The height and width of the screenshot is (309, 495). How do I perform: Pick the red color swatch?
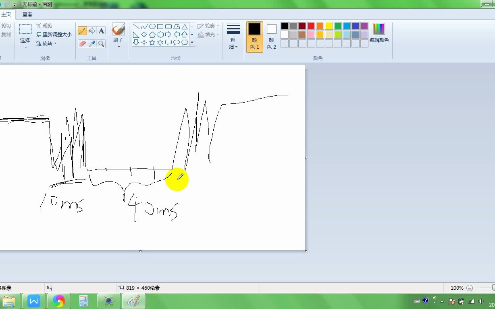pos(311,26)
